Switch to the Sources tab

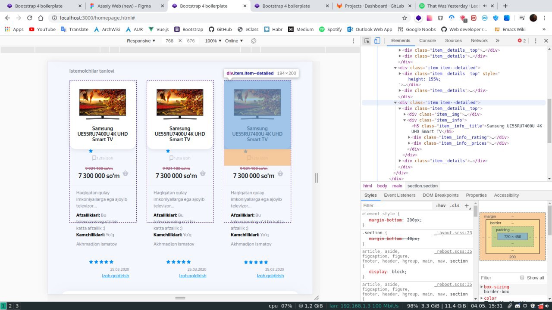(x=453, y=40)
